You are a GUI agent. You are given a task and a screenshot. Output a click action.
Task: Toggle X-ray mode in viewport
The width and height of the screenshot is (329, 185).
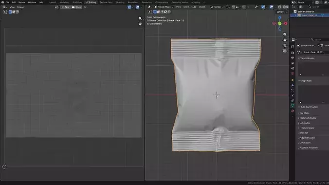pyautogui.click(x=280, y=7)
